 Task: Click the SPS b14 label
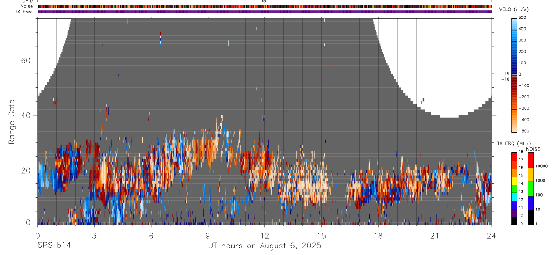click(x=54, y=246)
